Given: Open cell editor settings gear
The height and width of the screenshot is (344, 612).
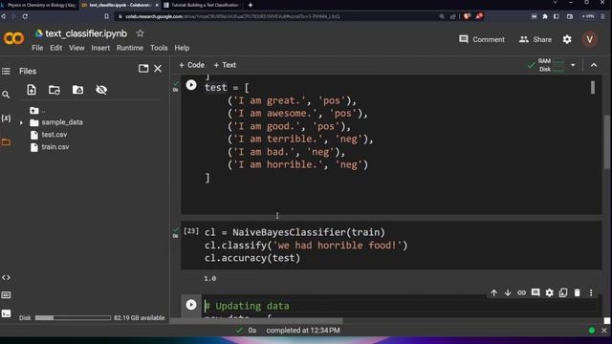Looking at the screenshot, I should (549, 292).
